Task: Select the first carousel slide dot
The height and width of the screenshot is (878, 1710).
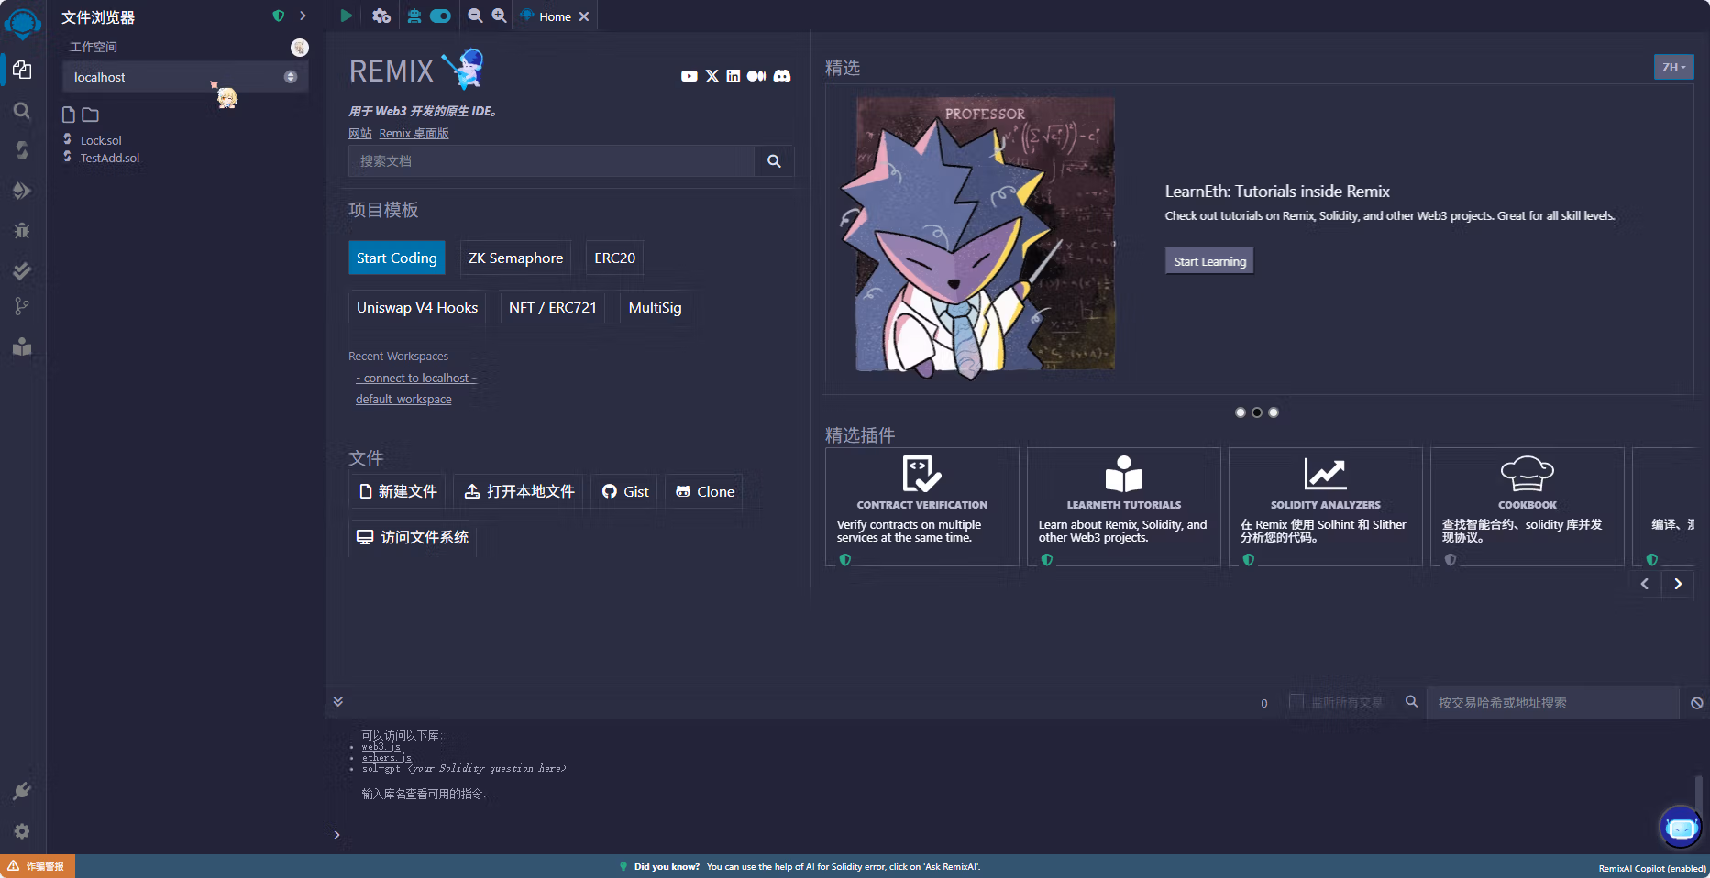Action: pyautogui.click(x=1241, y=412)
